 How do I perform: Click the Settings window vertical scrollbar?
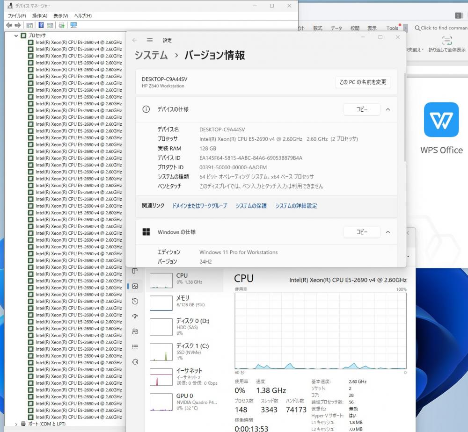(405, 117)
